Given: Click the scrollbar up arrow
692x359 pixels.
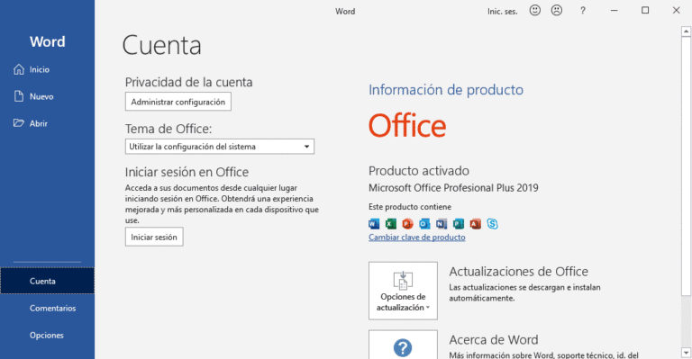Looking at the screenshot, I should [686, 31].
